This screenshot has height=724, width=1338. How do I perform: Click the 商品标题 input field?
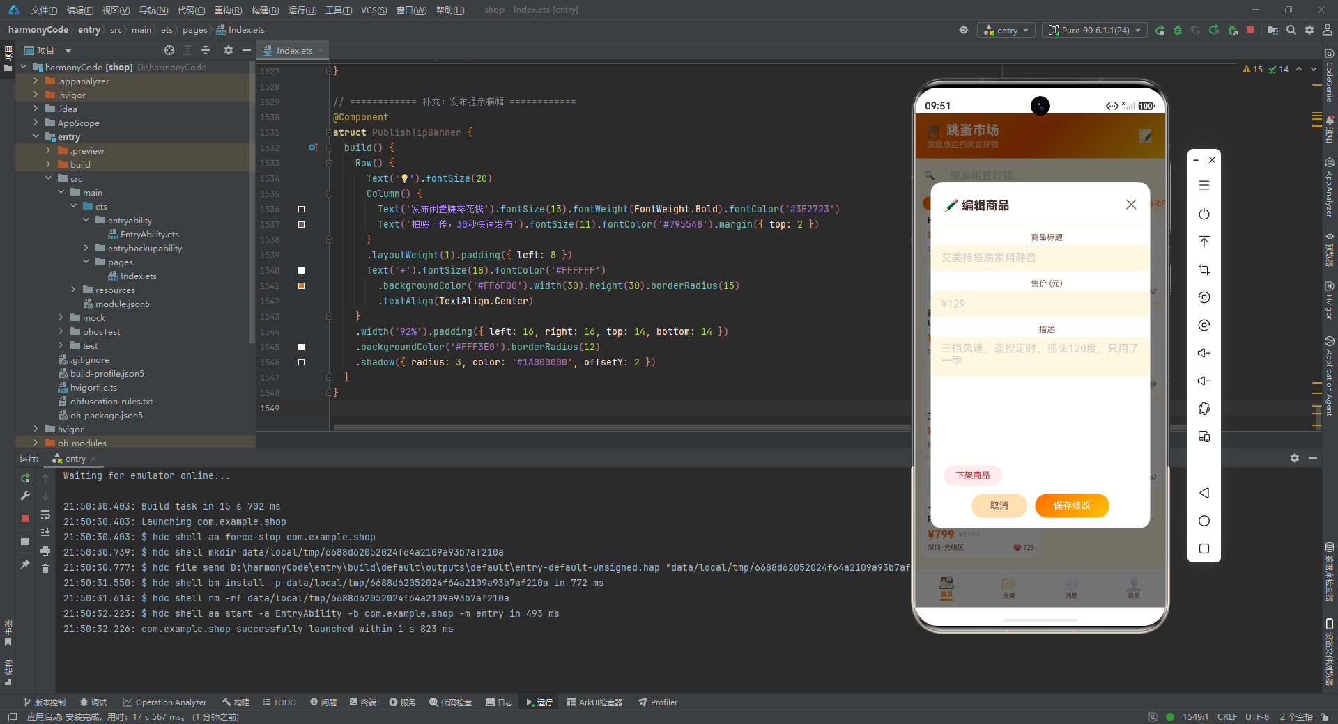coord(1040,258)
